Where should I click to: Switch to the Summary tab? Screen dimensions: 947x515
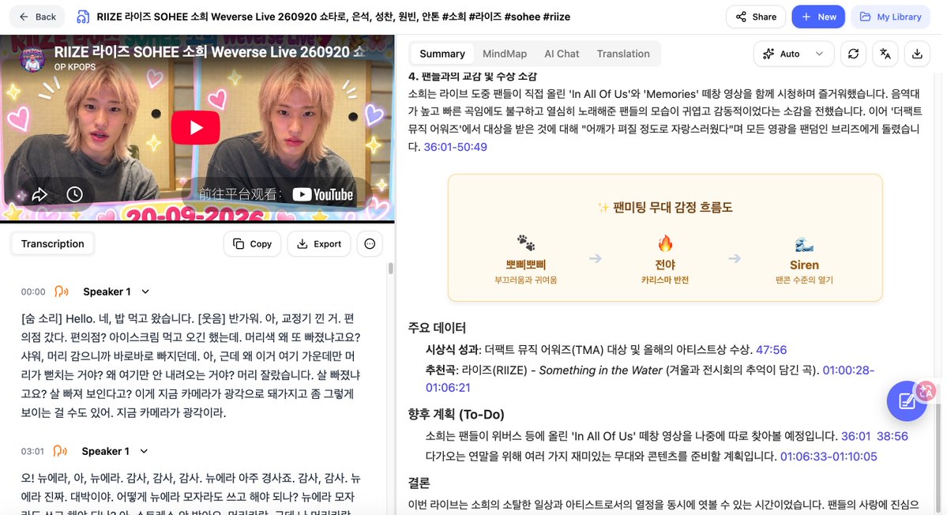442,54
